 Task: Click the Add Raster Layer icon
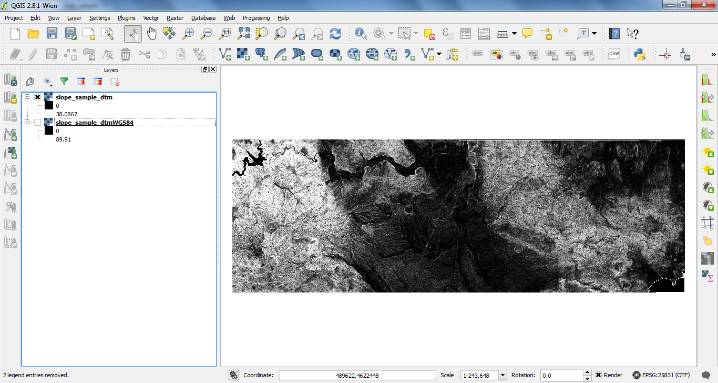(x=243, y=54)
